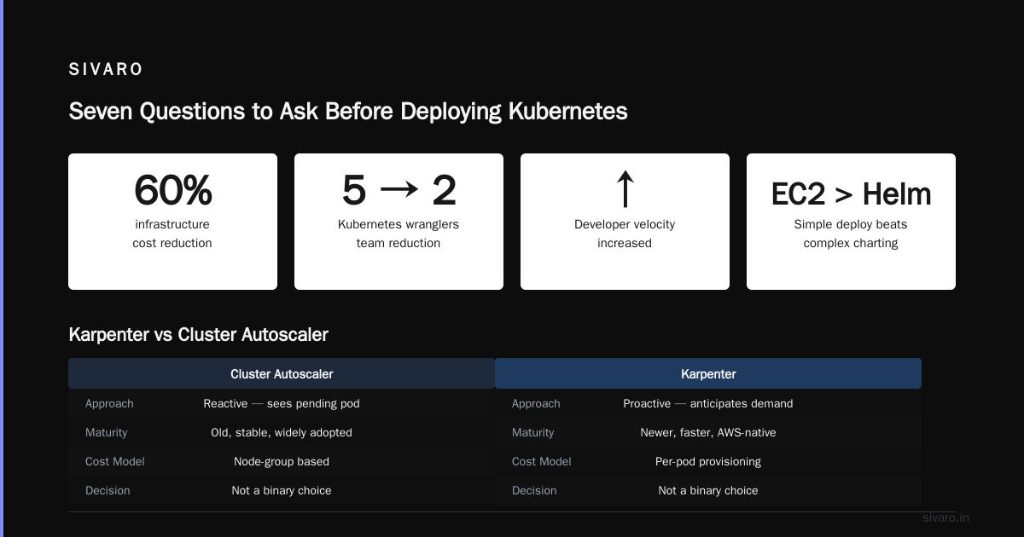This screenshot has height=537, width=1024.
Task: Click the Proactive — anticipates demand cell
Action: pyautogui.click(x=708, y=403)
